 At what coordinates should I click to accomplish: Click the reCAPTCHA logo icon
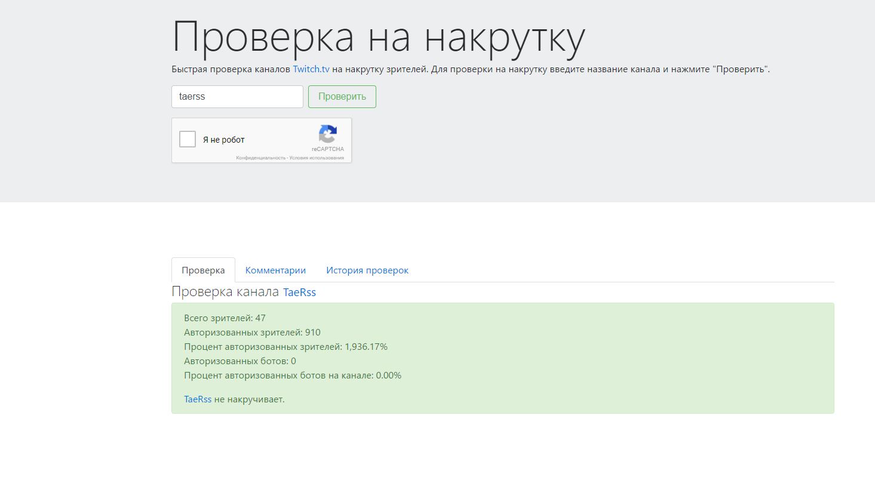327,134
